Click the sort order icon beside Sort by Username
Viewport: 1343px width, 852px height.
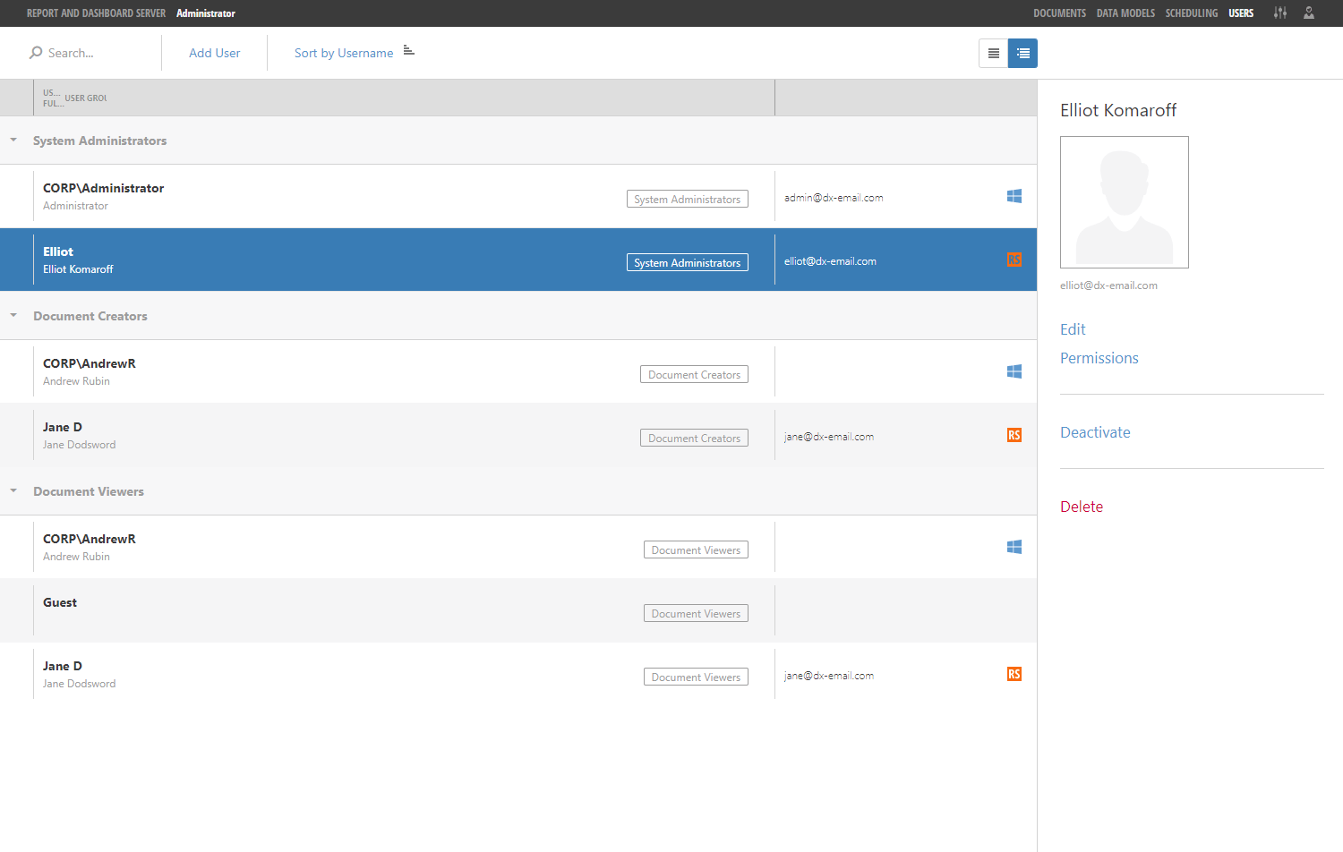(409, 51)
